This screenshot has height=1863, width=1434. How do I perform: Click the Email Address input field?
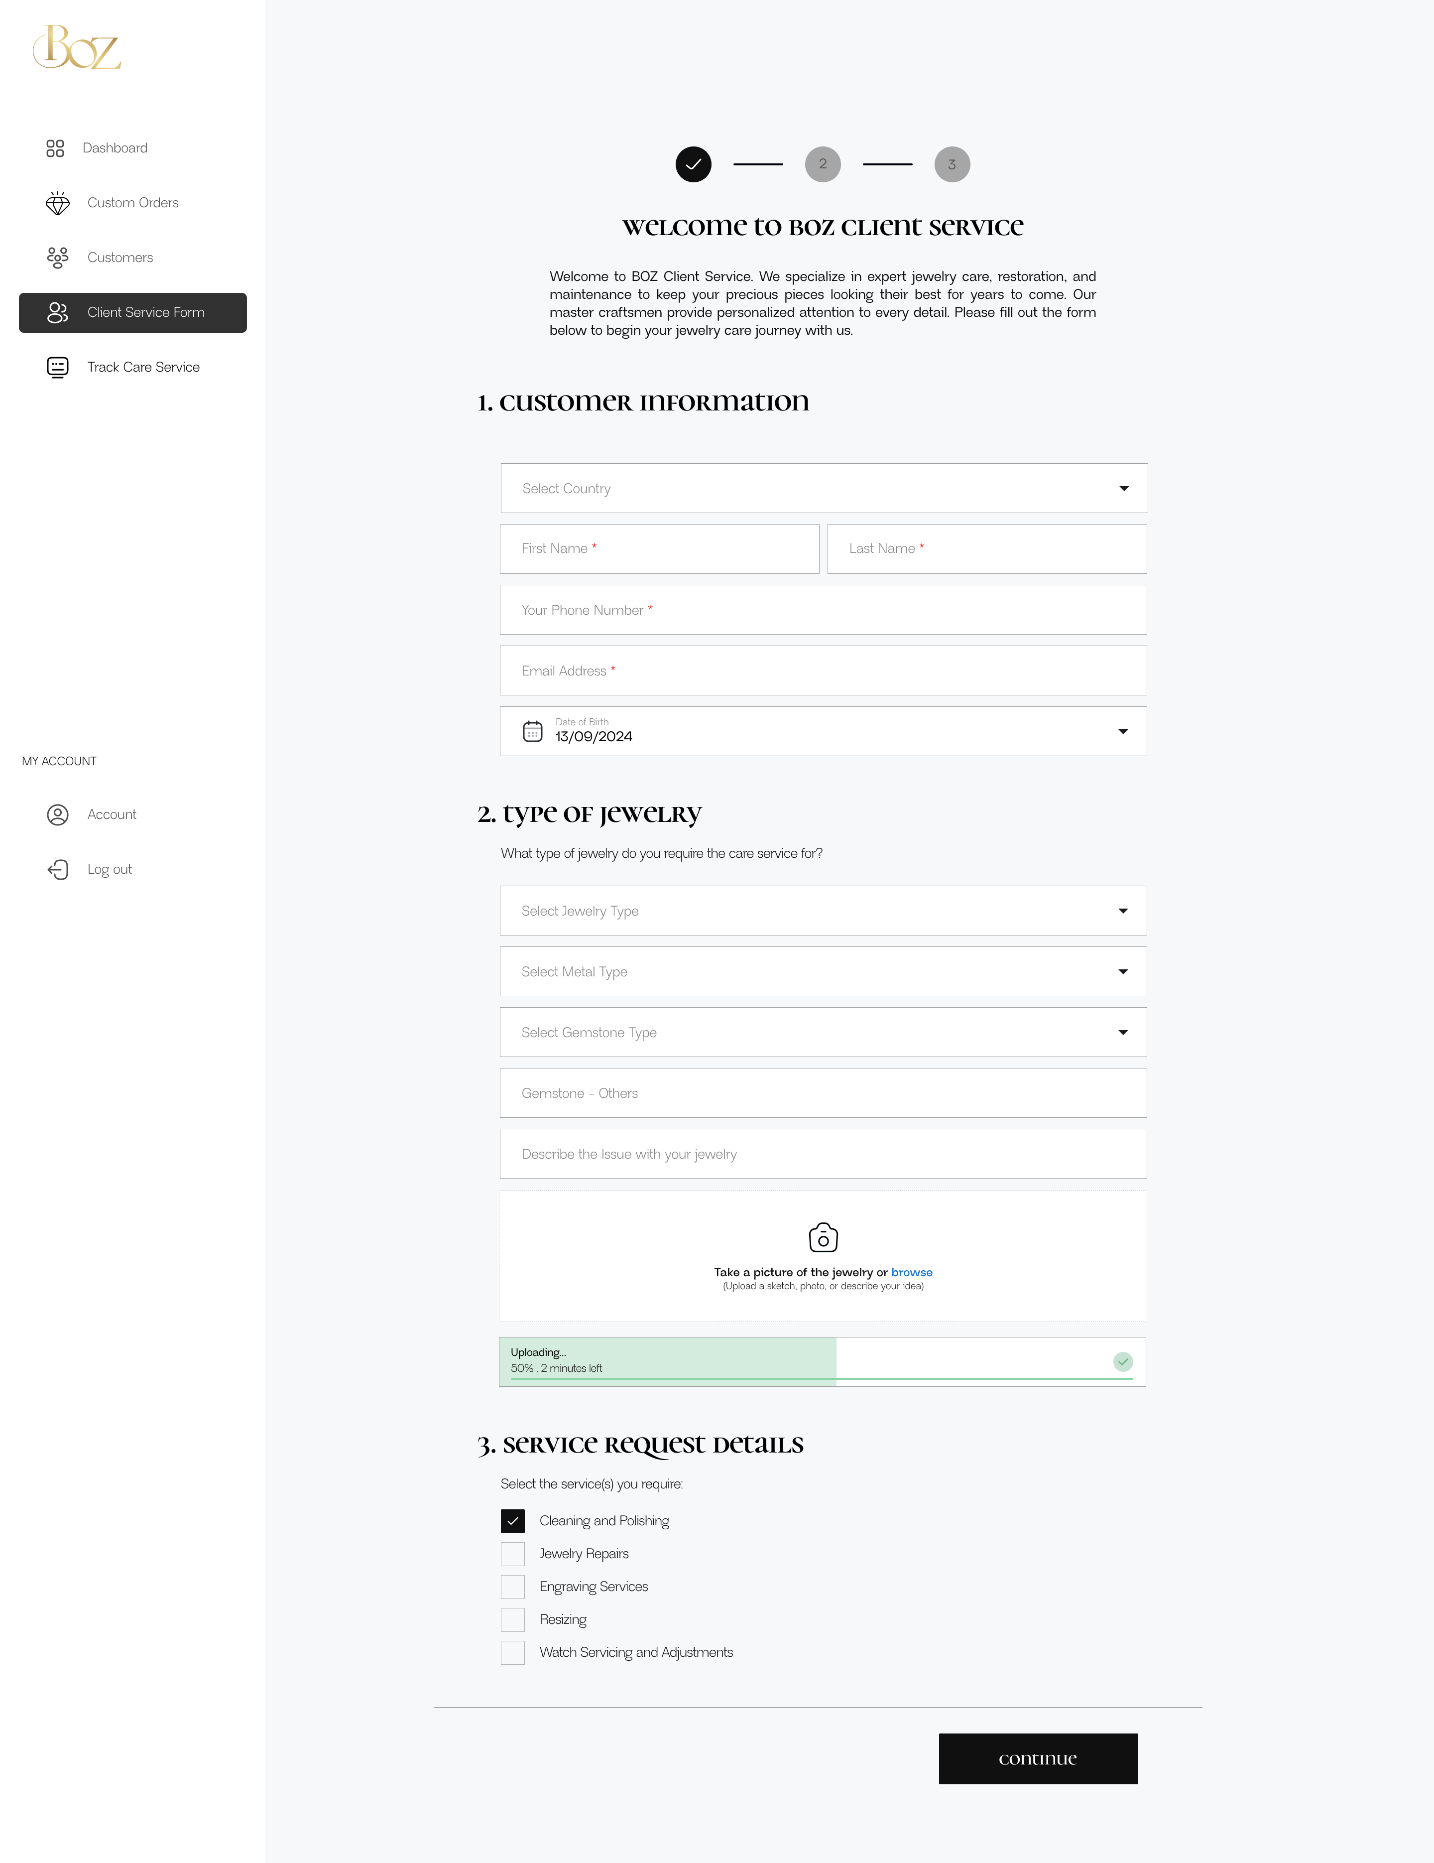(823, 670)
